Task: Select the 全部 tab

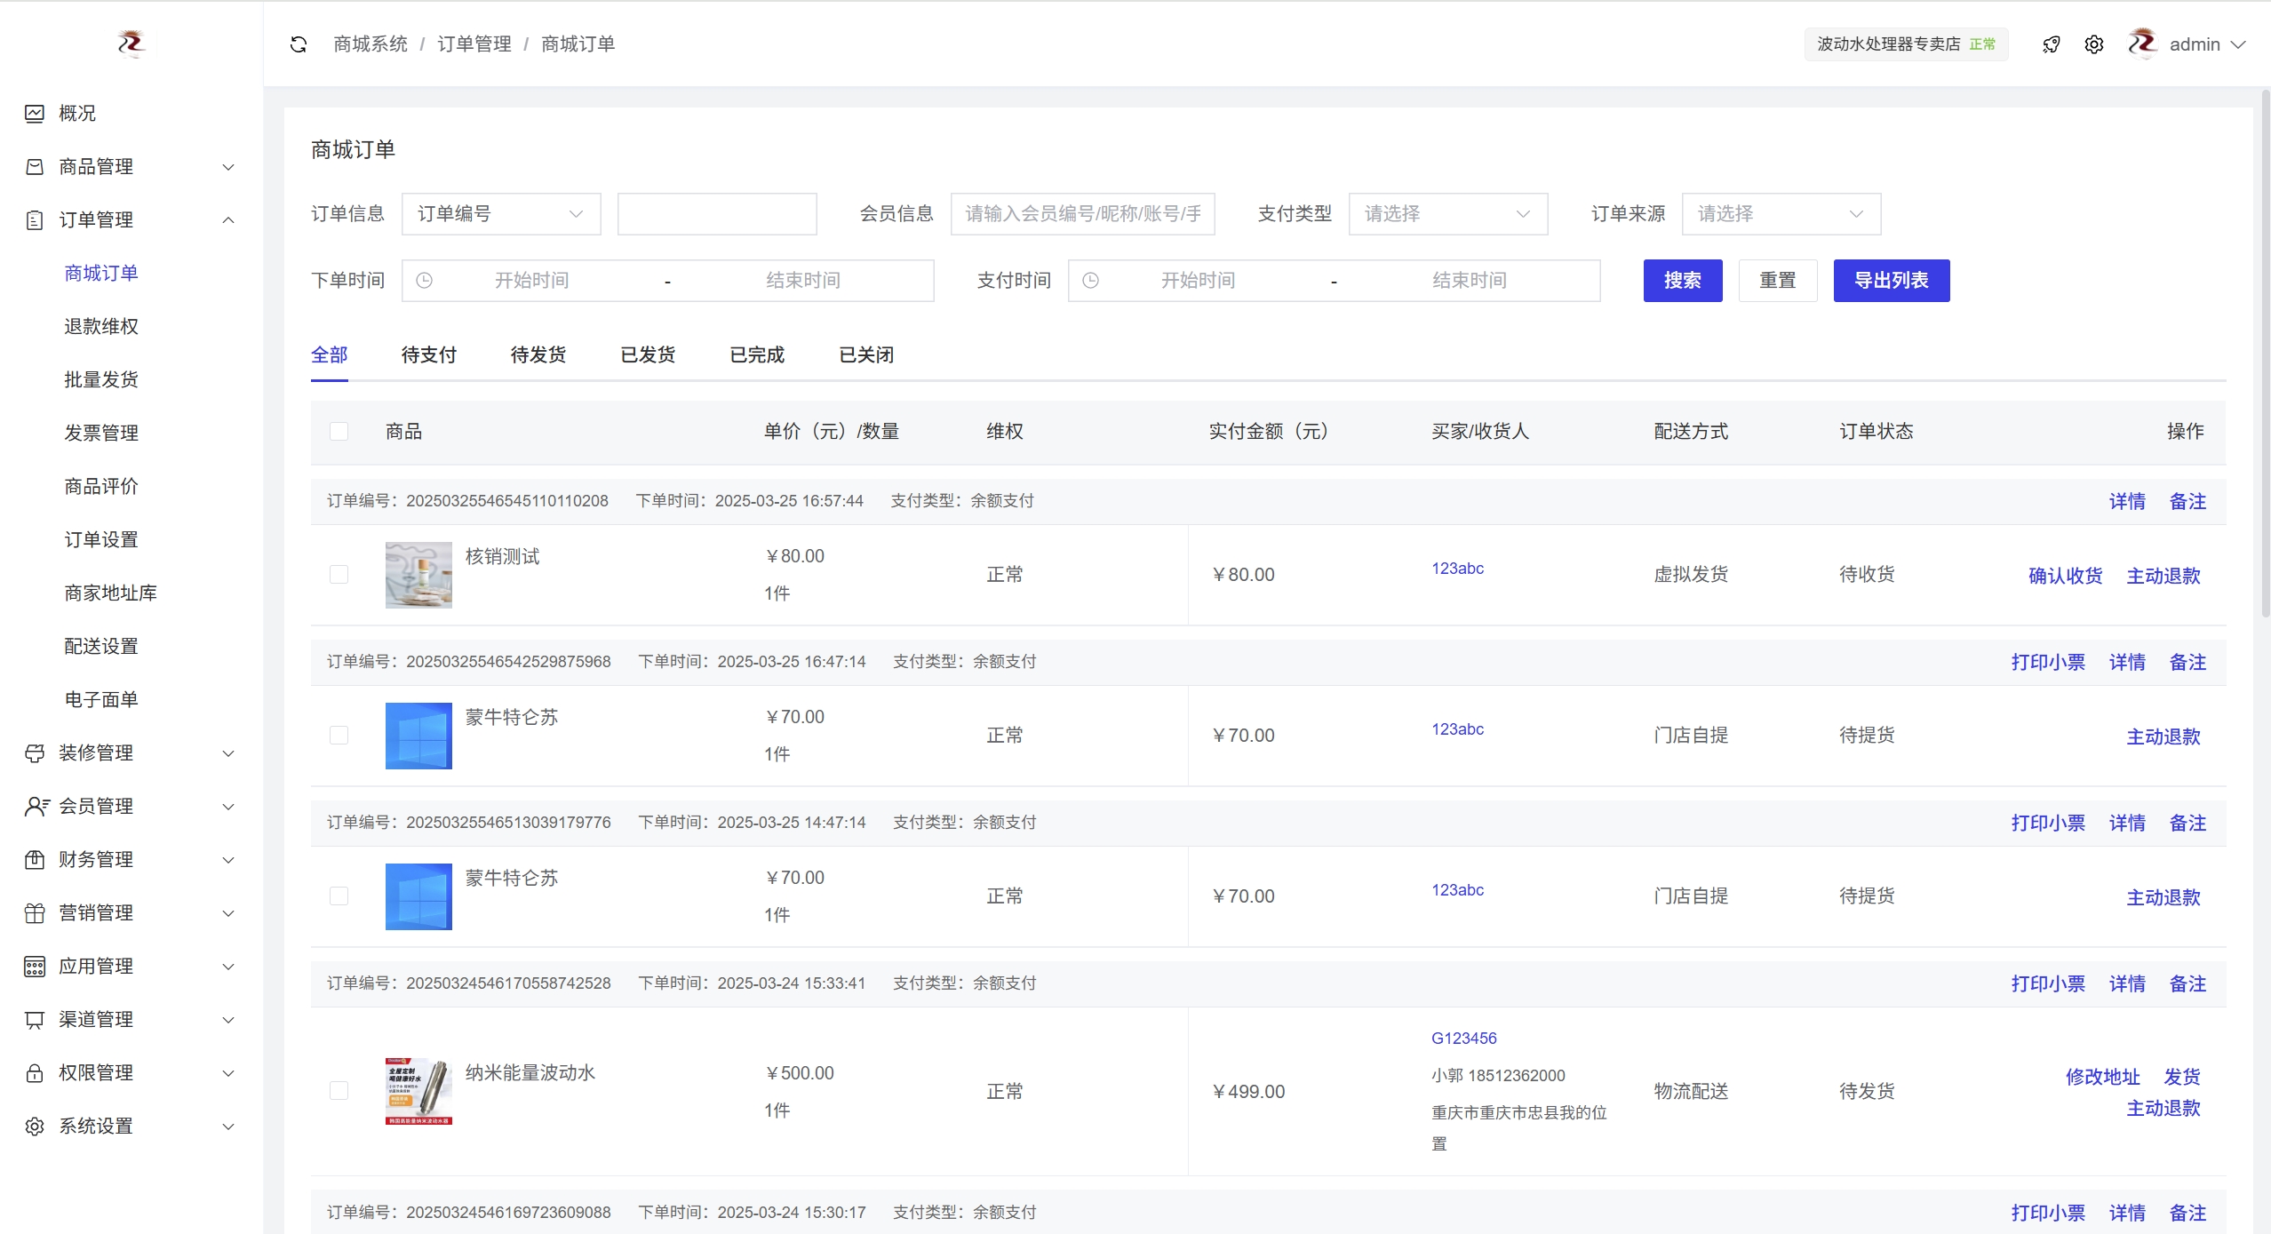Action: 330,355
